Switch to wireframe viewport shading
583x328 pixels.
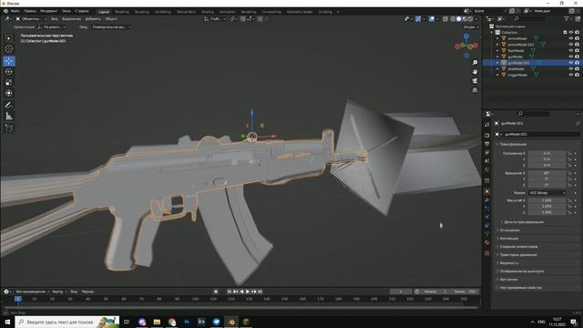(453, 18)
